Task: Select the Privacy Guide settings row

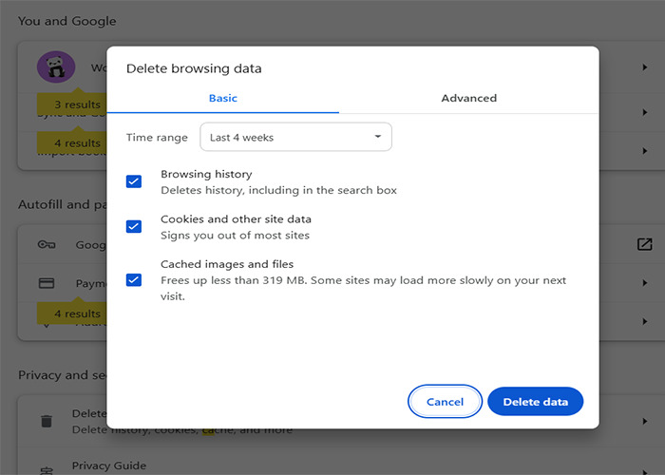Action: tap(109, 465)
